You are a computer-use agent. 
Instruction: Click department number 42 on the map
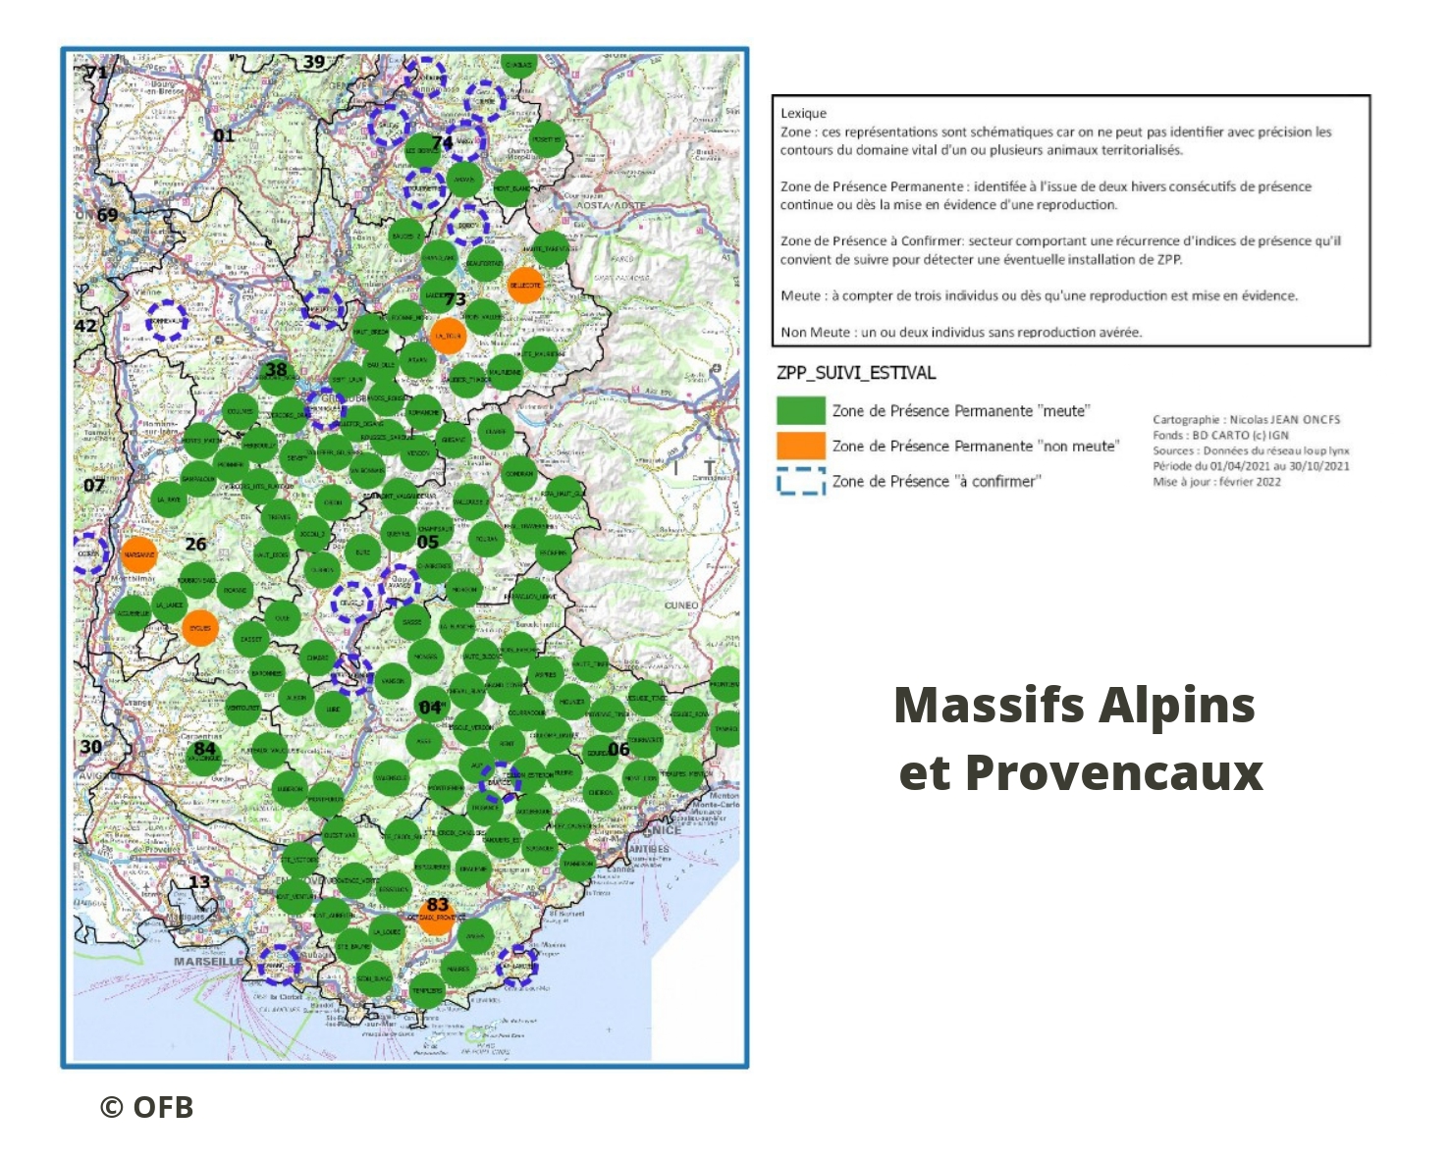(86, 326)
